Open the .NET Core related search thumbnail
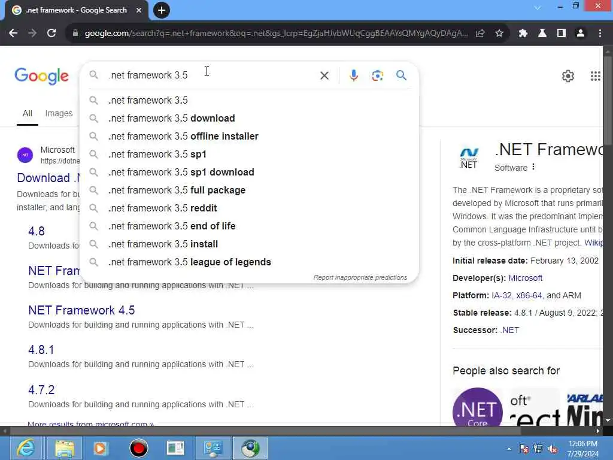Screen dimensions: 613x460 point(477,407)
